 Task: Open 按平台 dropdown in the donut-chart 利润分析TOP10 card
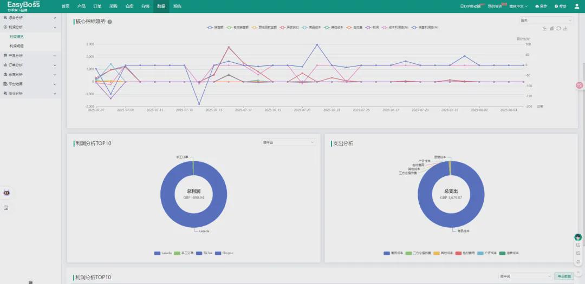tap(288, 142)
